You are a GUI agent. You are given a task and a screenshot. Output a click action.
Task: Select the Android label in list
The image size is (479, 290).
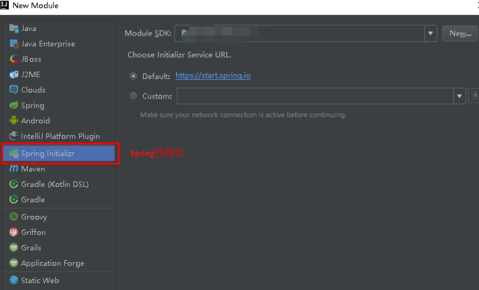(36, 120)
